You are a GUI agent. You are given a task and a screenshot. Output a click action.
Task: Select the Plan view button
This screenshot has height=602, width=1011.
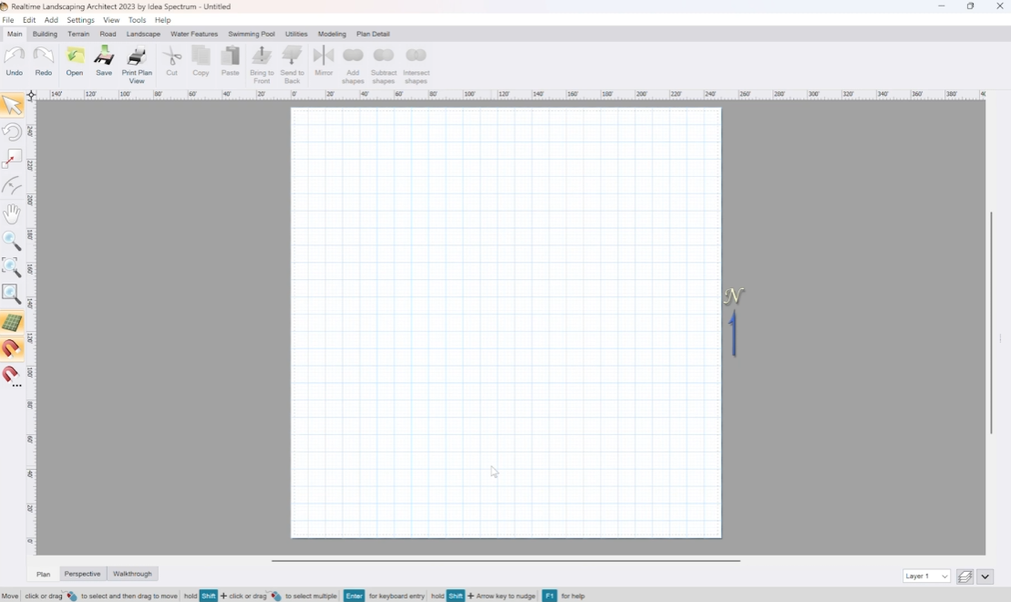click(43, 575)
